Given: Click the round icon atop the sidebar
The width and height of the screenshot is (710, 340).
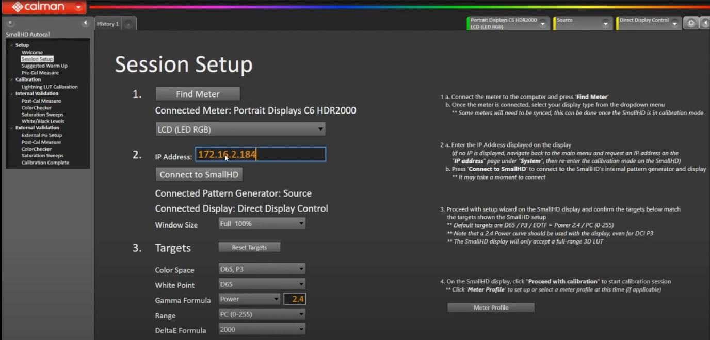Looking at the screenshot, I should (x=10, y=23).
